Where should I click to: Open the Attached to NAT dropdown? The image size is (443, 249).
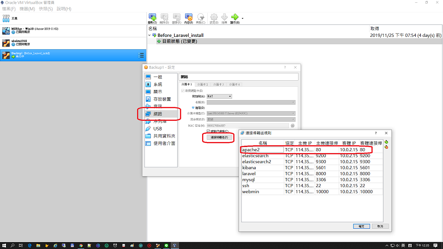point(219,96)
